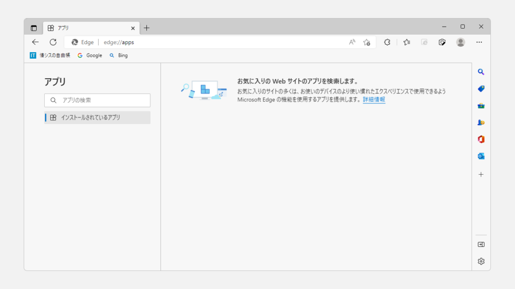Viewport: 515px width, 289px height.
Task: Add this page to favorites star icon
Action: click(x=367, y=42)
